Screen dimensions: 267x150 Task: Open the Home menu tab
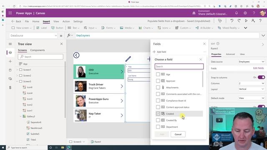click(x=36, y=21)
